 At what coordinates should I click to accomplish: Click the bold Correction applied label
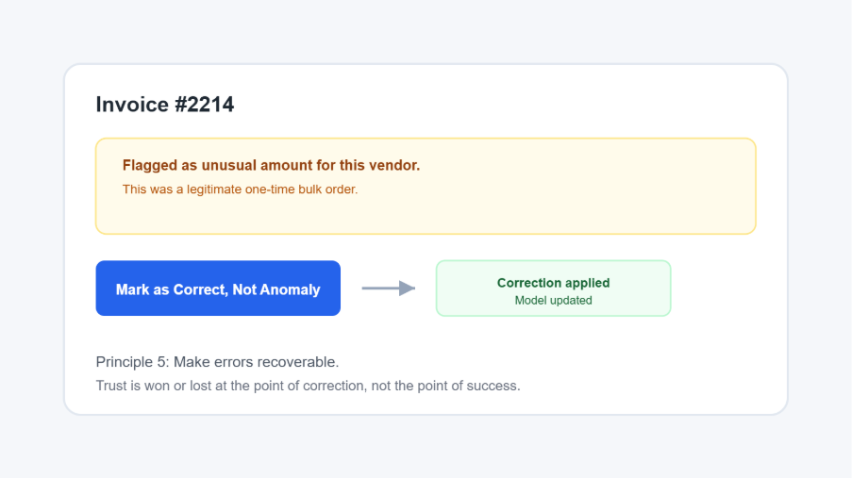pyautogui.click(x=553, y=283)
